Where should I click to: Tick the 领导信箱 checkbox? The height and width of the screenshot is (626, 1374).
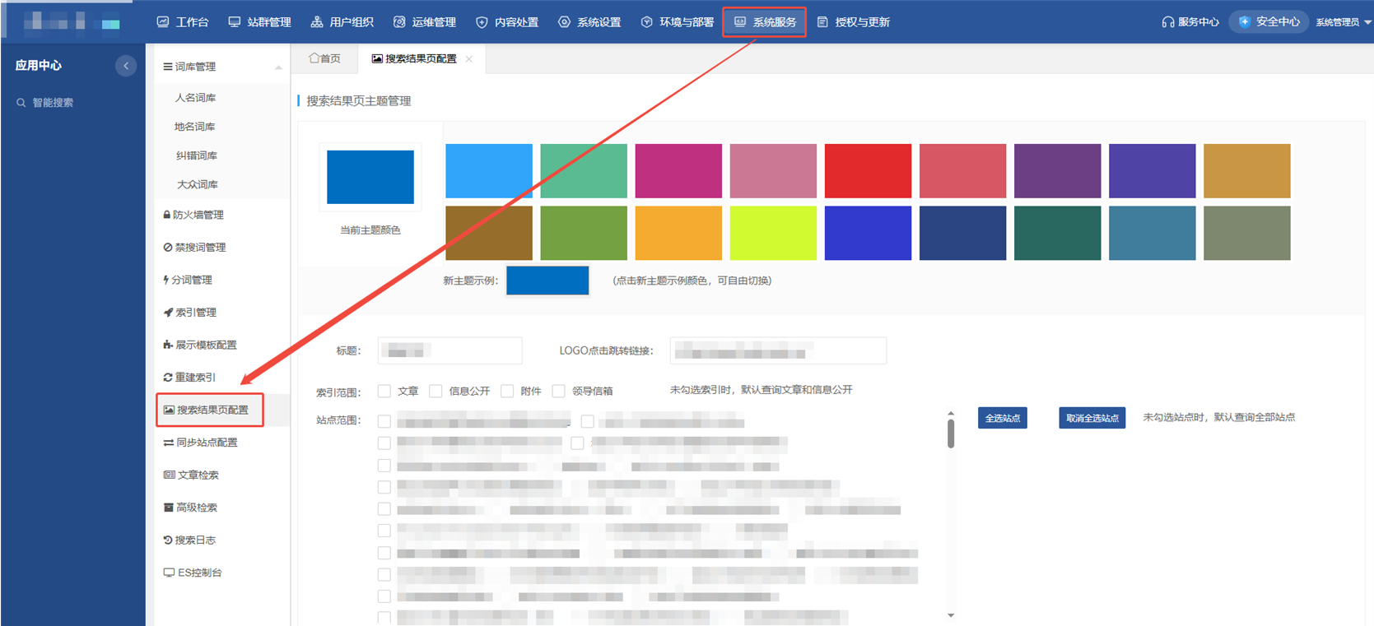(x=558, y=391)
